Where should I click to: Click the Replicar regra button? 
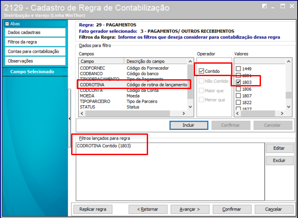point(93,209)
